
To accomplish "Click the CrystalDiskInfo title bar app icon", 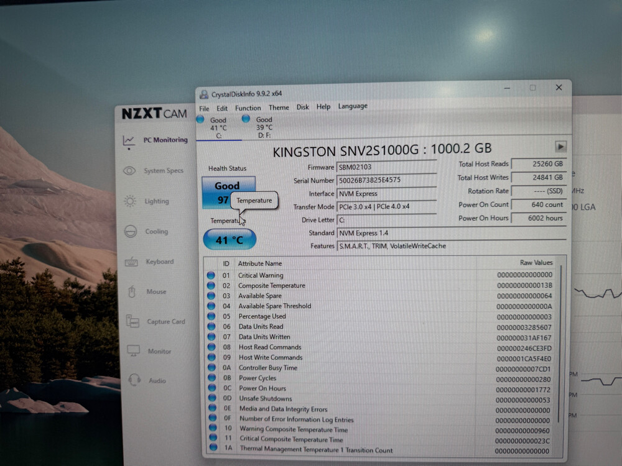I will tap(204, 94).
